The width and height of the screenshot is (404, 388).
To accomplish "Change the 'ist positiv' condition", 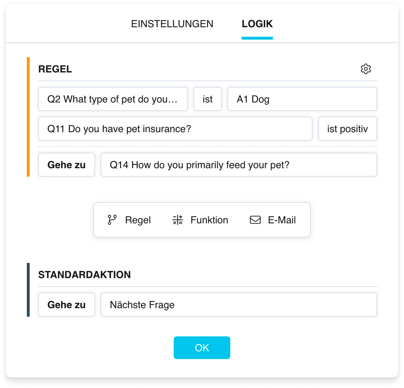I will [x=347, y=129].
